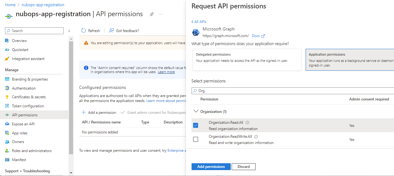Click the Roles and administrators icon

(x=7, y=151)
